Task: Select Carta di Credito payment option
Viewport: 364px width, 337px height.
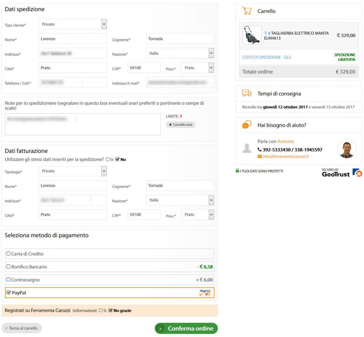Action: point(9,254)
